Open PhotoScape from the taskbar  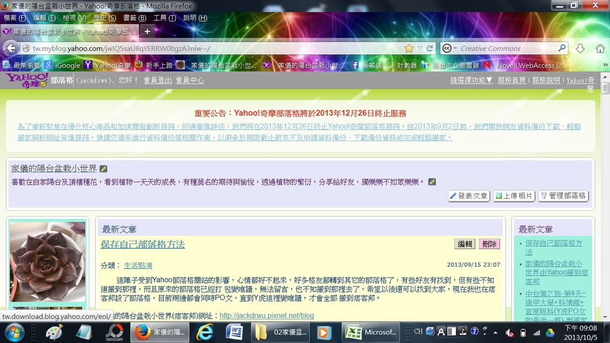pyautogui.click(x=114, y=332)
